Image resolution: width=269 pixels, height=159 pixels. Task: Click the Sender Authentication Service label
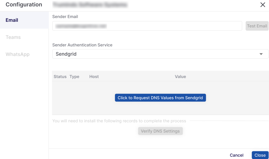point(82,45)
